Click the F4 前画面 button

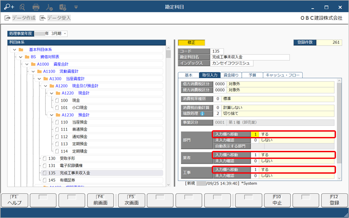click(100, 200)
